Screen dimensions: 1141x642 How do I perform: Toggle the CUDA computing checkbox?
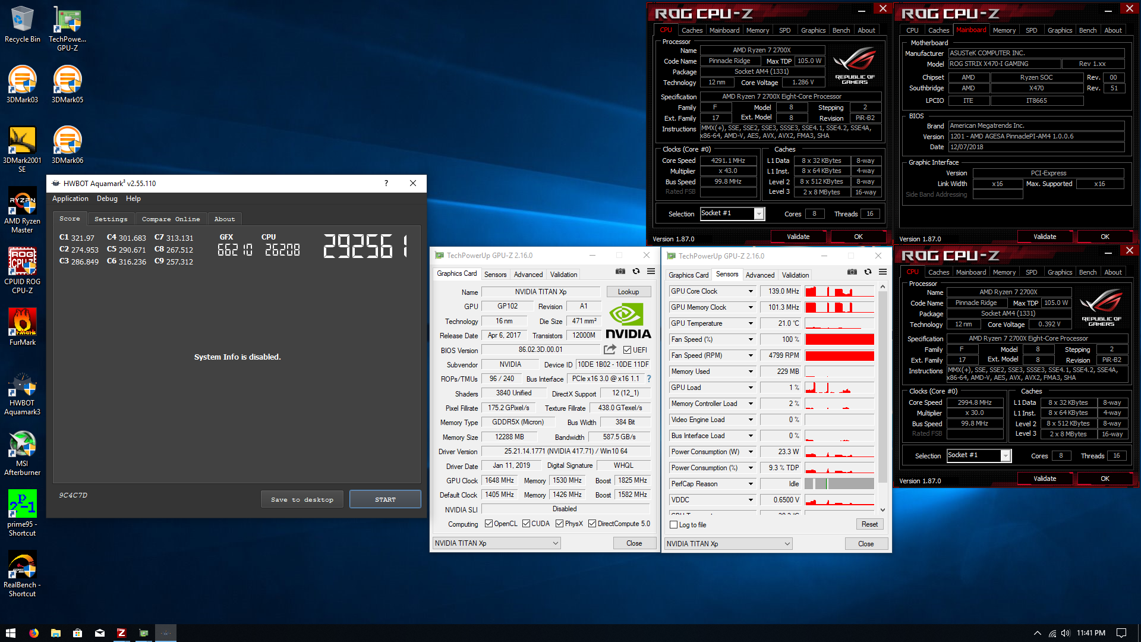526,524
